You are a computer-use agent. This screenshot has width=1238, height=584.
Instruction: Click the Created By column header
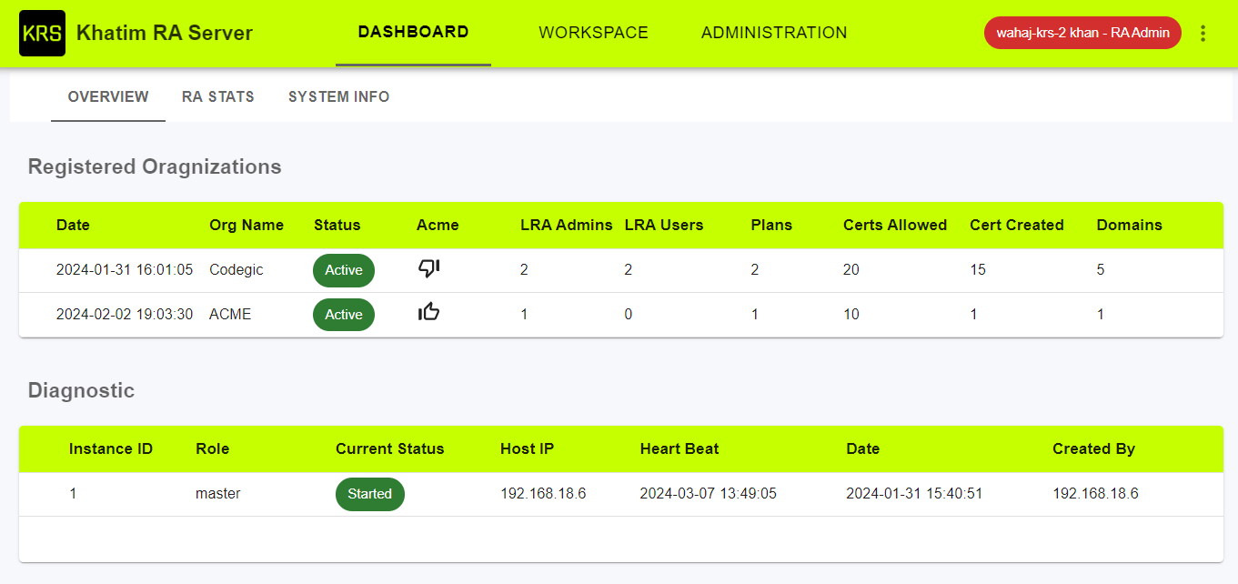point(1094,449)
